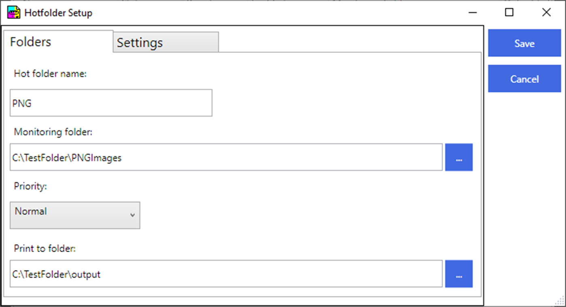Image resolution: width=566 pixels, height=307 pixels.
Task: Click the hot folder name field containing PNG
Action: tap(111, 103)
